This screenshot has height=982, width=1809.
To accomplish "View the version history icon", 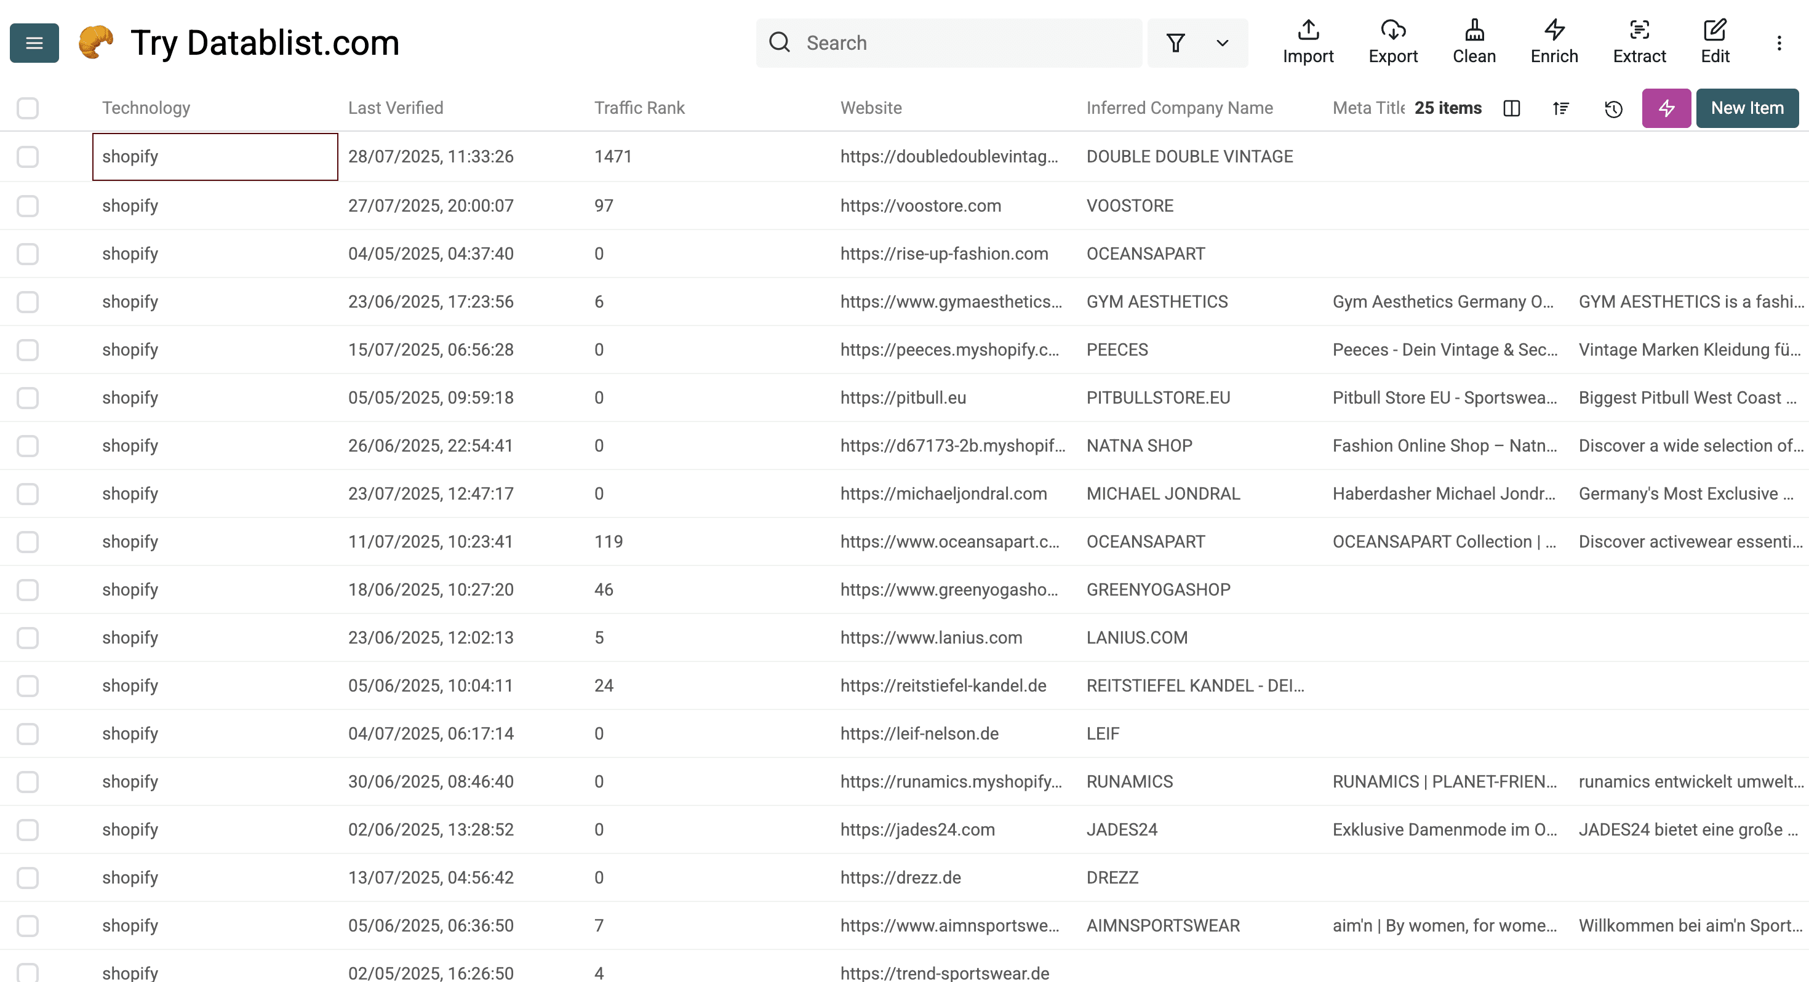I will tap(1612, 108).
